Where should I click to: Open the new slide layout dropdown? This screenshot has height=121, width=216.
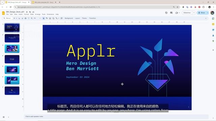tap(16, 18)
